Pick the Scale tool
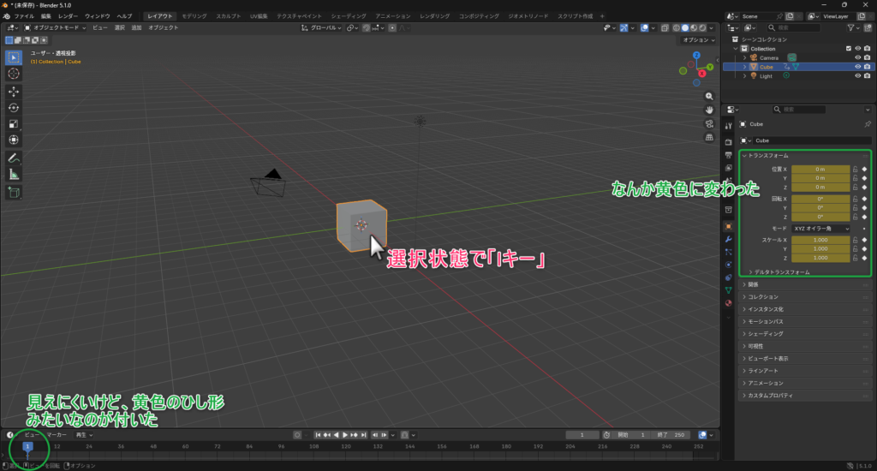 pyautogui.click(x=14, y=124)
